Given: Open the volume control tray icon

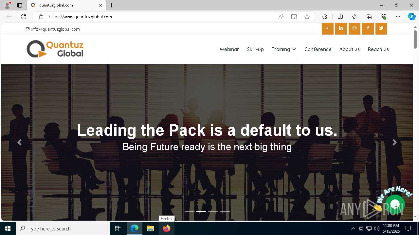Looking at the screenshot, I should [x=377, y=228].
